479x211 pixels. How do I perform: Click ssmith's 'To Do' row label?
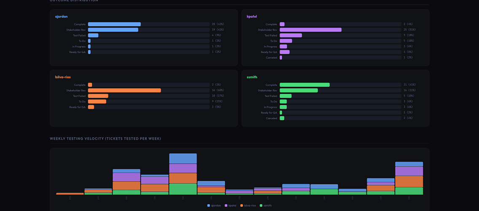tap(273, 102)
